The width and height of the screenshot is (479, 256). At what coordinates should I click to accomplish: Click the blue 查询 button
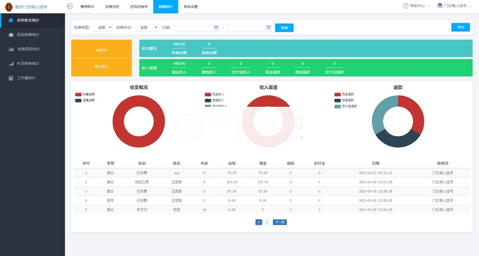point(284,28)
